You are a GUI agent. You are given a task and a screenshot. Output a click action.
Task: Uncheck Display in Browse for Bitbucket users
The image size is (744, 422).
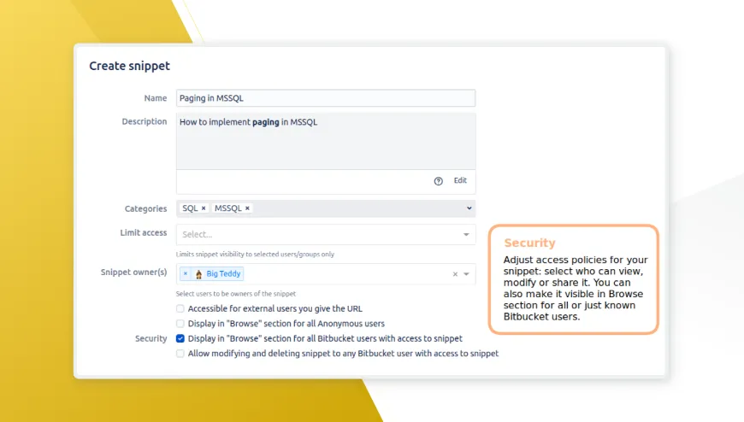tap(180, 338)
